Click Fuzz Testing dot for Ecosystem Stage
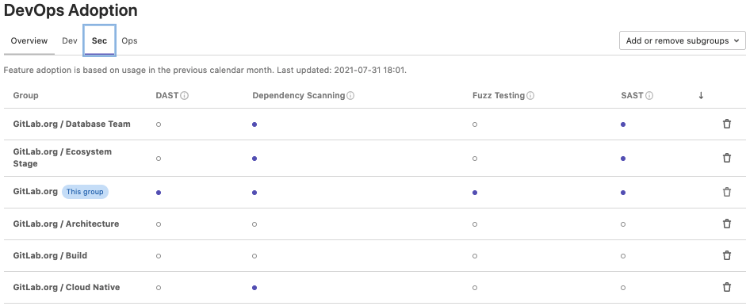Screen dimensions: 746x306 pyautogui.click(x=475, y=159)
